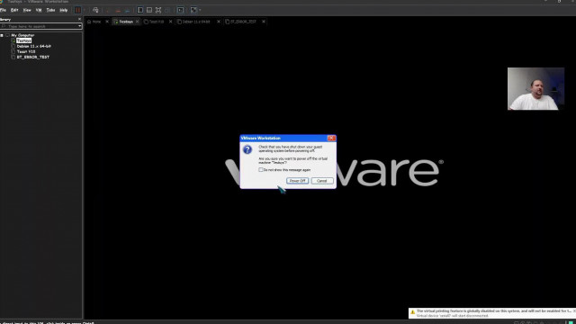Image resolution: width=576 pixels, height=324 pixels.
Task: Click the Send Ctrl+Alt+Del toolbar icon
Action: click(95, 10)
